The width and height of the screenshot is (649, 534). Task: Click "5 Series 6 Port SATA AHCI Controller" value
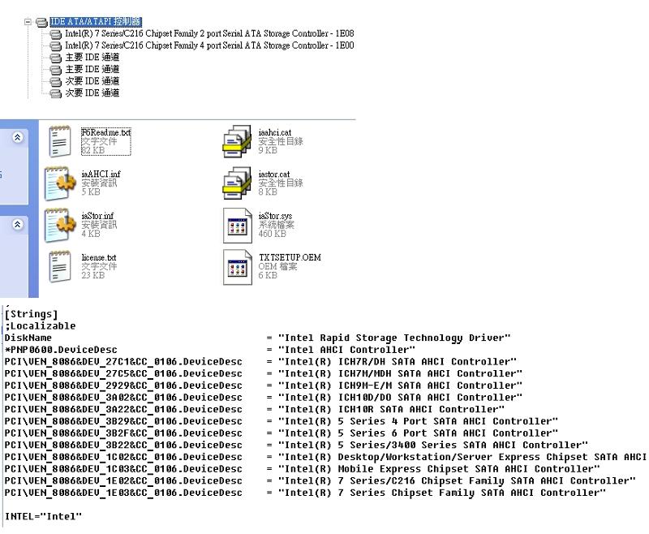[x=418, y=433]
